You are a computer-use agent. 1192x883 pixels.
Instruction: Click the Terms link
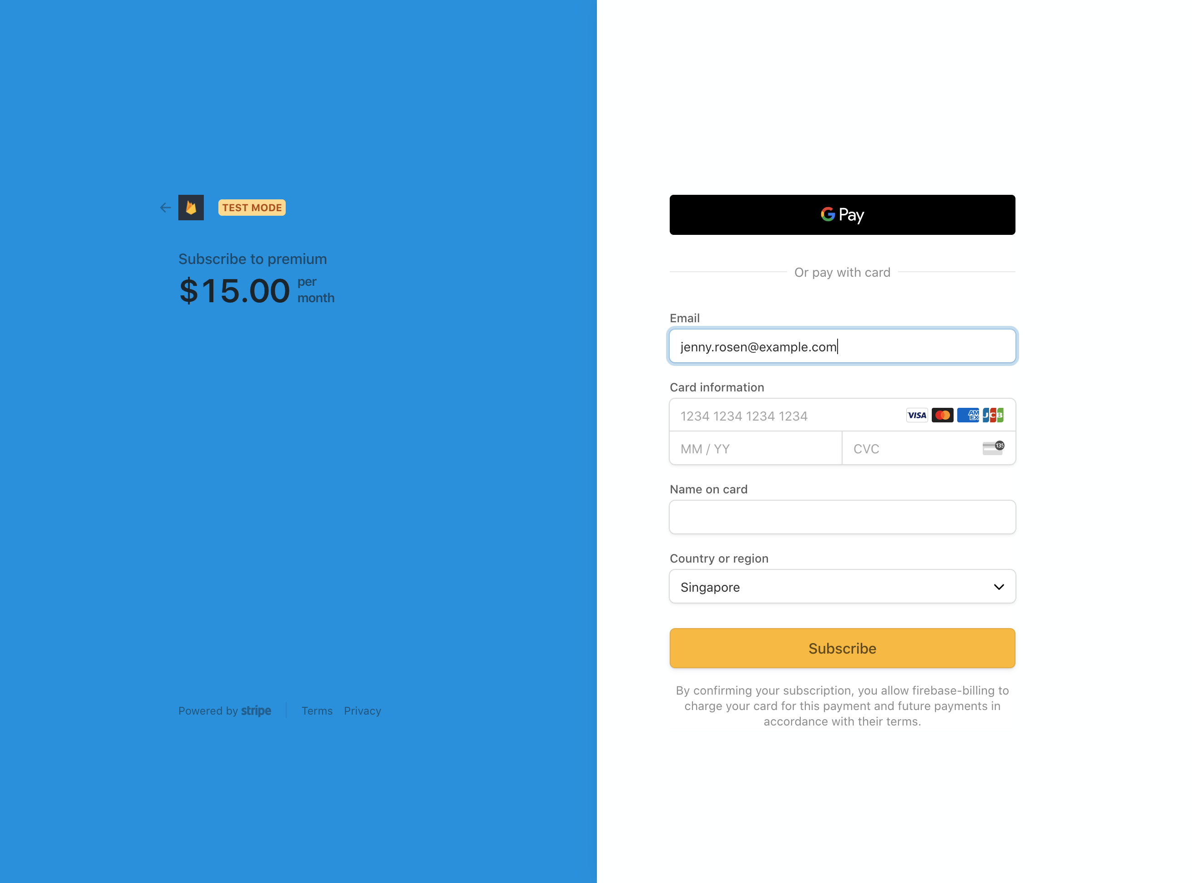[316, 710]
